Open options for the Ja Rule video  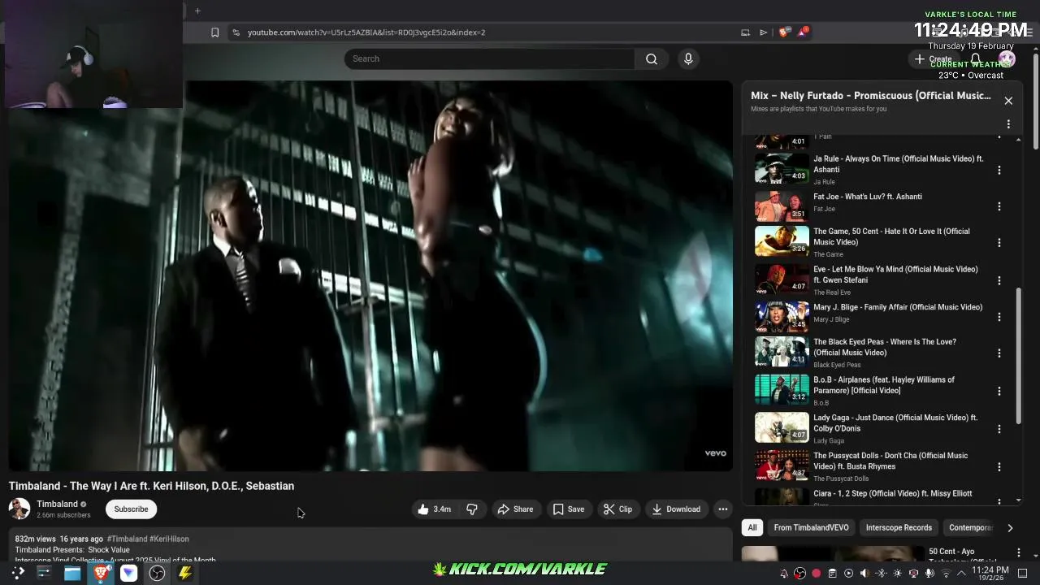(999, 170)
